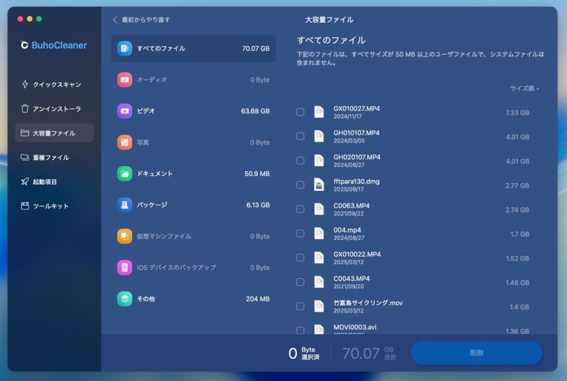The height and width of the screenshot is (381, 567).
Task: Click the Quick Scan lightning icon
Action: pos(25,85)
